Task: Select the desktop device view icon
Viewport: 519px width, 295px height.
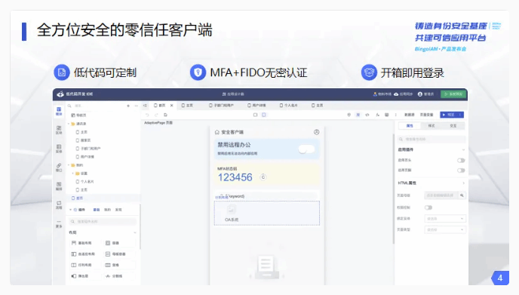Action: pos(255,115)
